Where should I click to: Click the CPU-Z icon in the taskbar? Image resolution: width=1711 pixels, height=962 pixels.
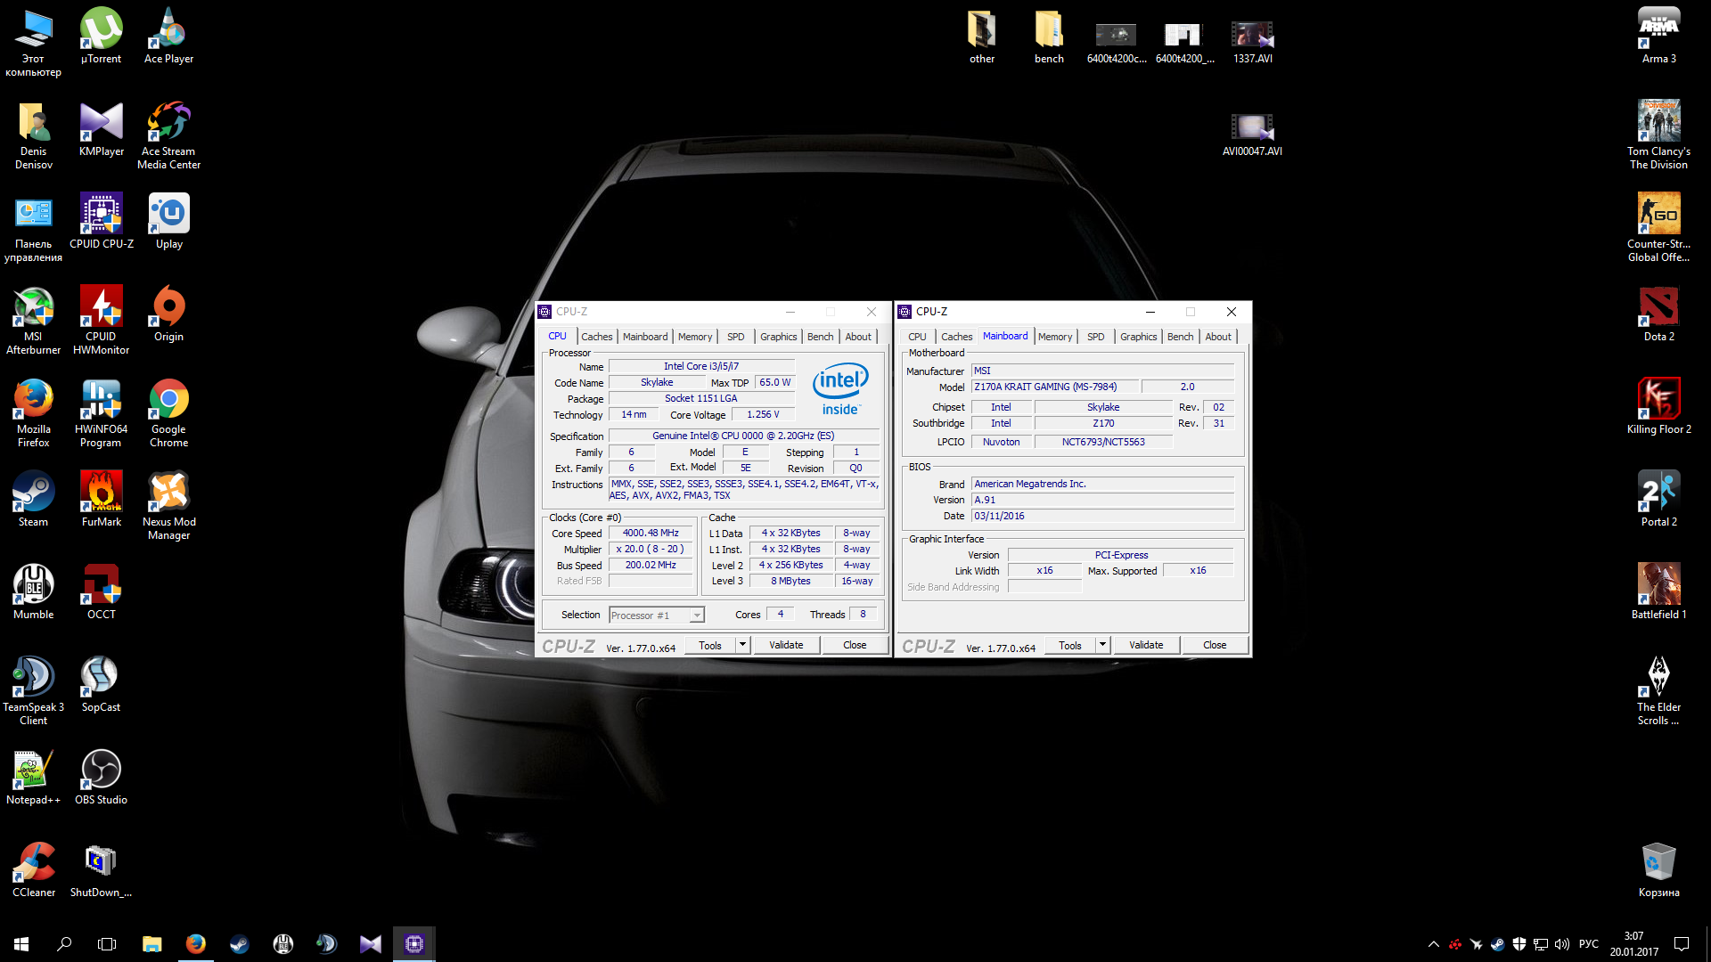pos(414,943)
